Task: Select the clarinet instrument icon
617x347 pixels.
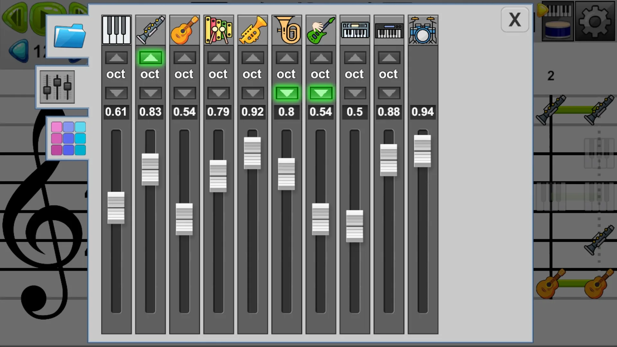Action: pos(150,30)
